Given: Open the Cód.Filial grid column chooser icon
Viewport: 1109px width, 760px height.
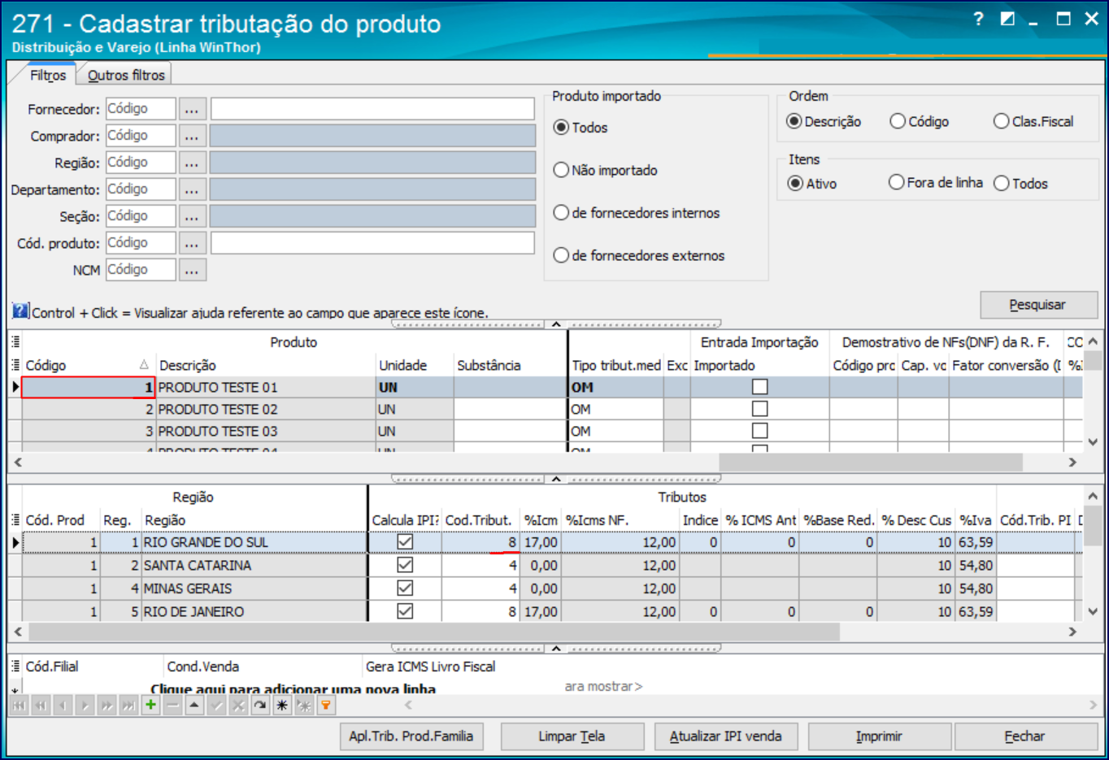Looking at the screenshot, I should coord(15,667).
